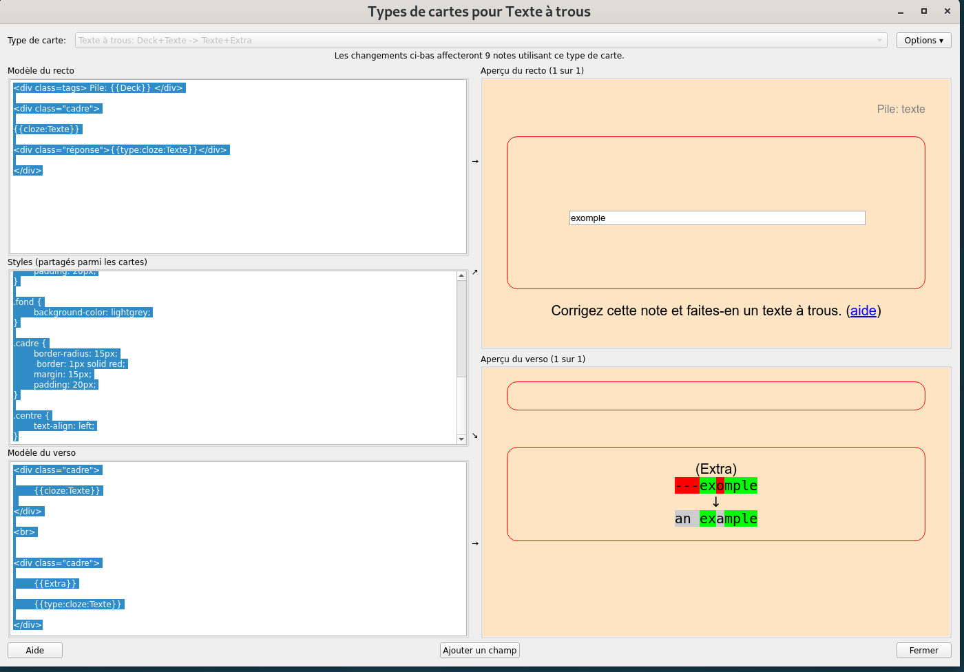The image size is (964, 672).
Task: Click the {{type:cloze:Texte}} line in front template
Action: coord(120,150)
